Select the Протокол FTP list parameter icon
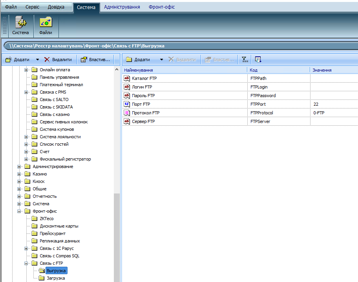The height and width of the screenshot is (282, 358). click(127, 113)
